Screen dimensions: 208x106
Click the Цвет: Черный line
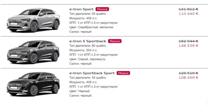[79, 91]
